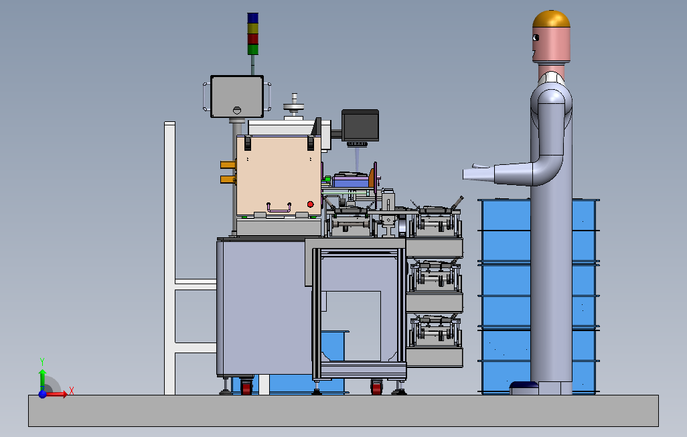The height and width of the screenshot is (437, 687).
Task: Click the red button on the beige enclosure
Action: tap(310, 204)
